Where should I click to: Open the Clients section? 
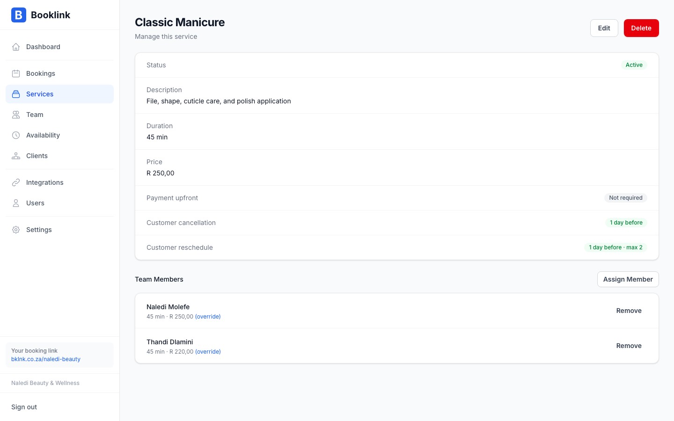coord(37,156)
